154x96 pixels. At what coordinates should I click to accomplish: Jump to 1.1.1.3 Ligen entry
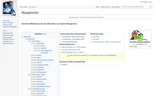(36, 58)
